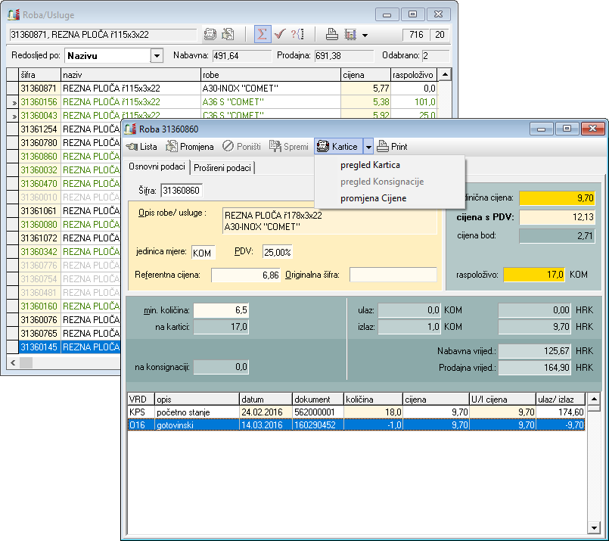The image size is (609, 541).
Task: Click the Kartice toolbar button
Action: (x=337, y=146)
